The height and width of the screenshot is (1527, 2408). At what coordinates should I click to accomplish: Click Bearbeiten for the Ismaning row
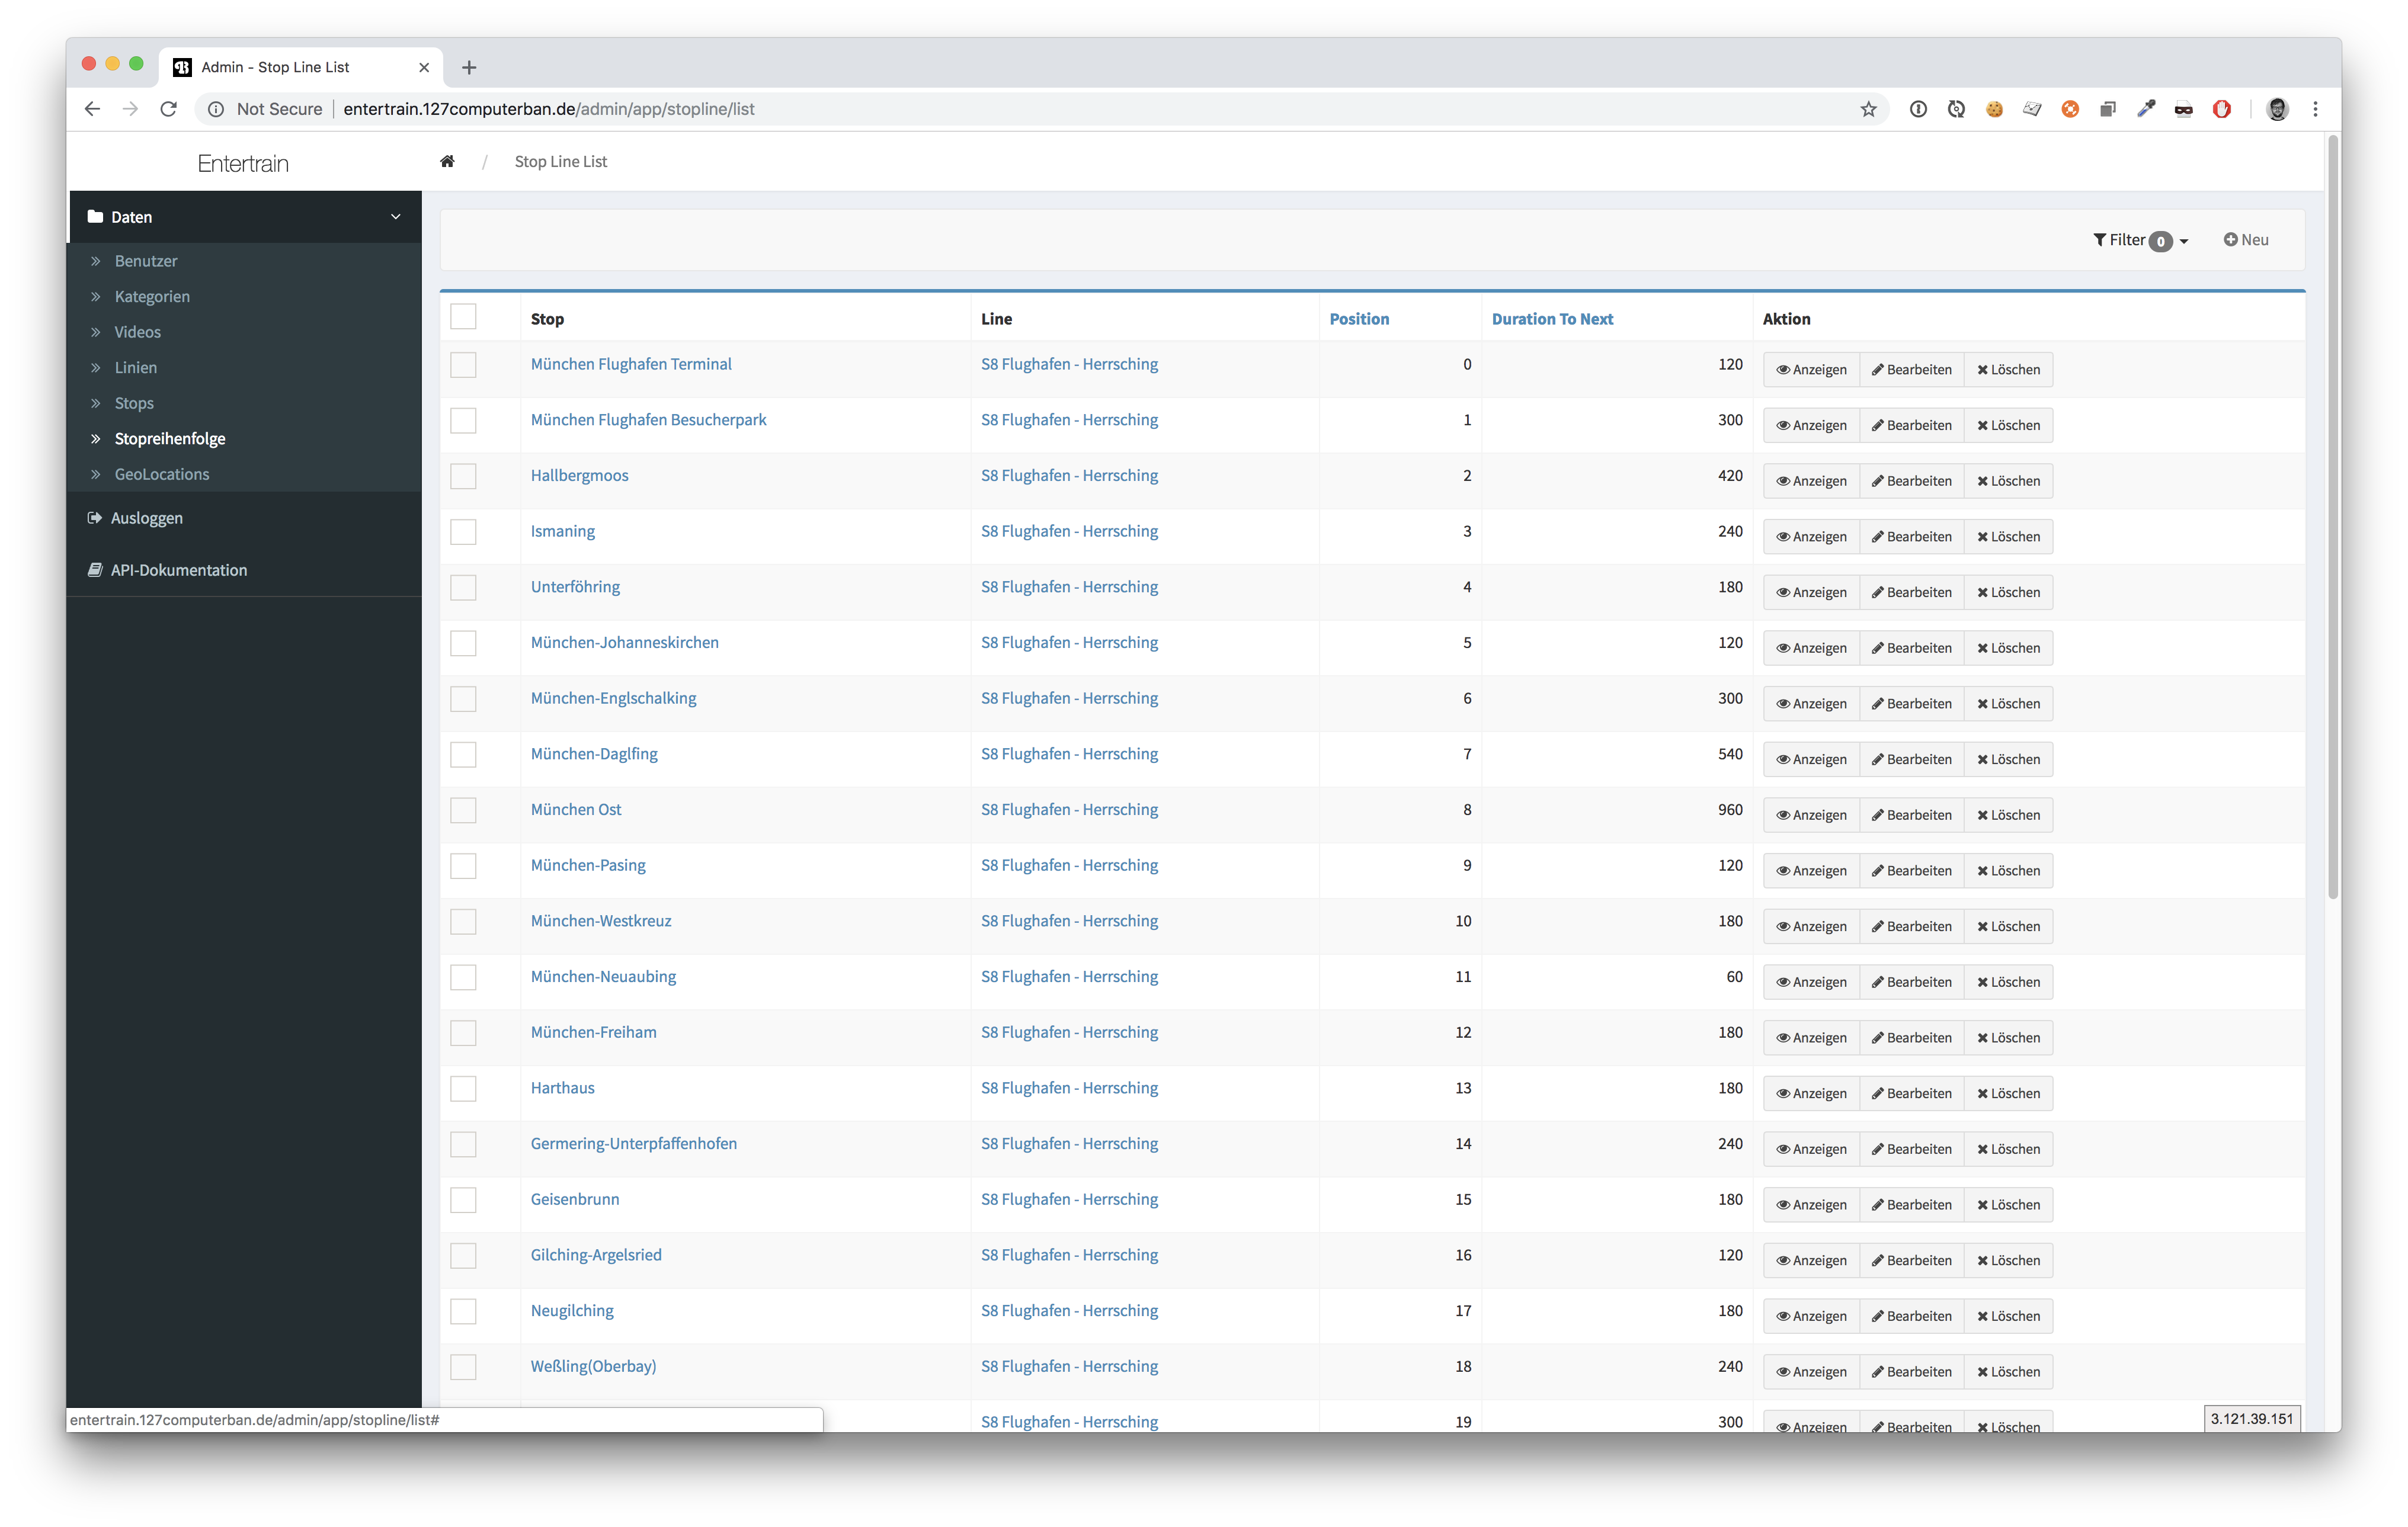(1911, 537)
